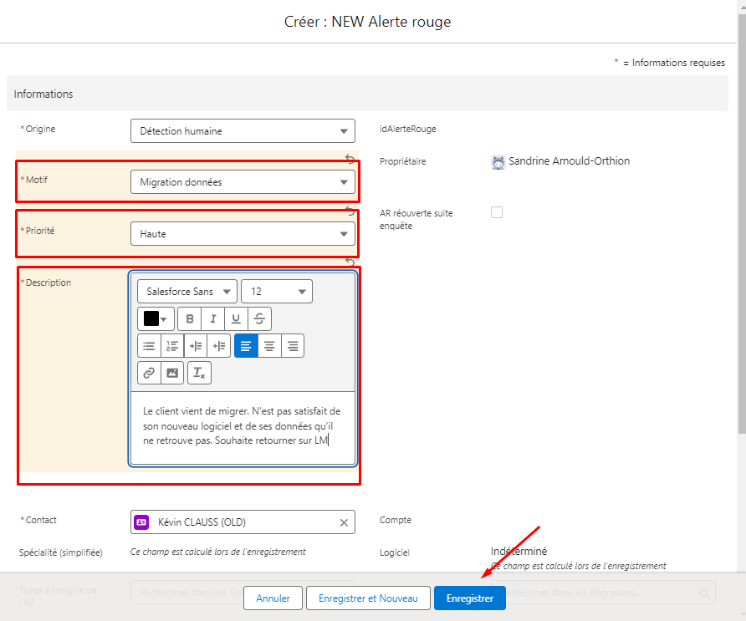Image resolution: width=746 pixels, height=621 pixels.
Task: Click the Enregistrer button
Action: pos(469,598)
